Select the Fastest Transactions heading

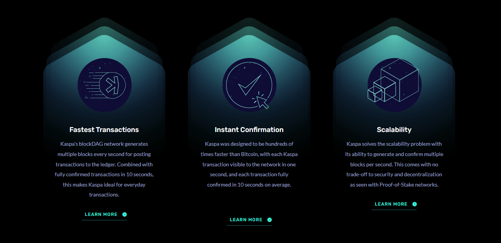point(104,130)
